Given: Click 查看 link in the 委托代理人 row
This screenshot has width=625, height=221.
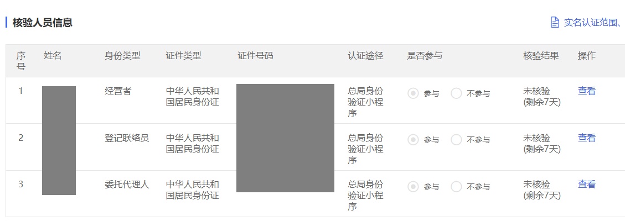Looking at the screenshot, I should (587, 185).
